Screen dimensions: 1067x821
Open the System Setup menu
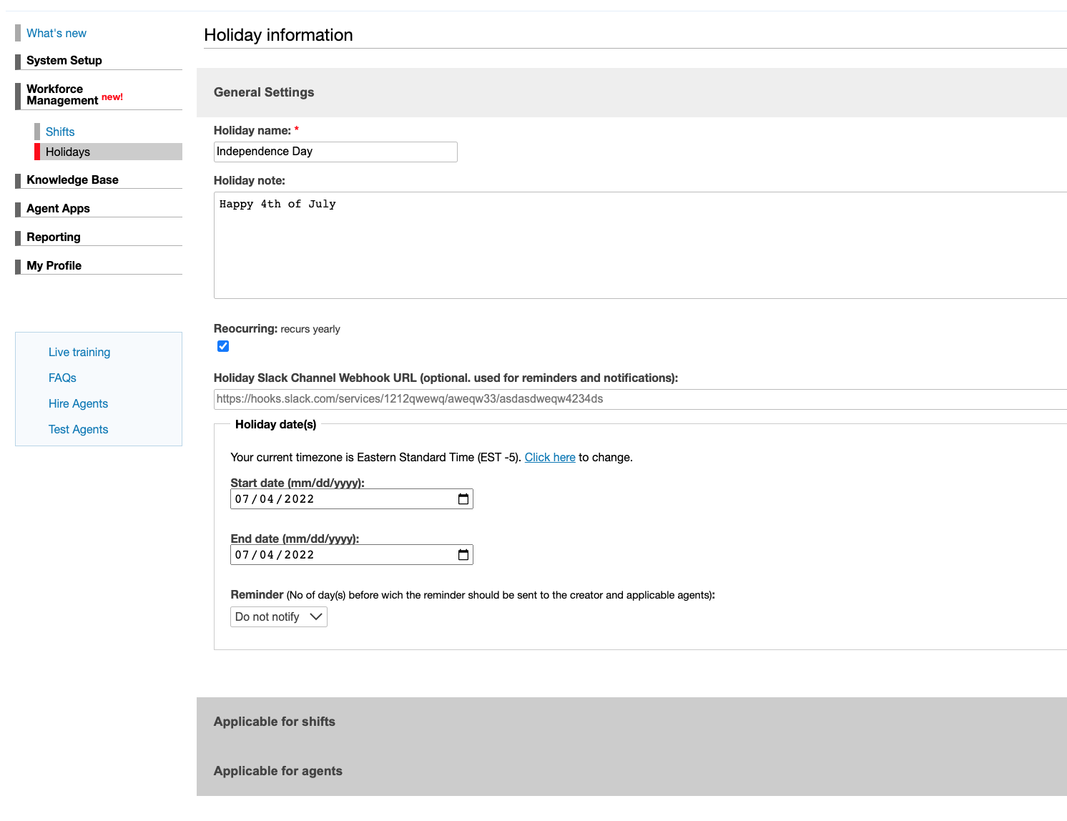[x=64, y=60]
